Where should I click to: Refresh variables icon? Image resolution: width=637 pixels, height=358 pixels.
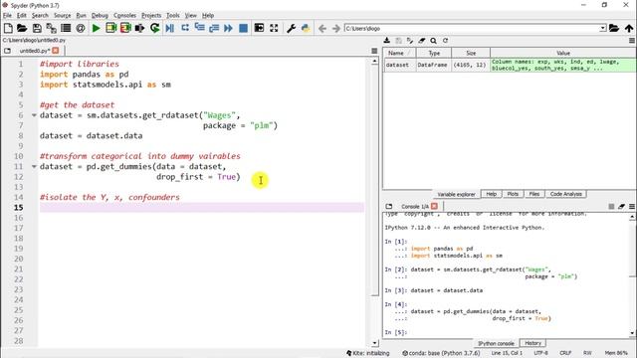click(445, 41)
